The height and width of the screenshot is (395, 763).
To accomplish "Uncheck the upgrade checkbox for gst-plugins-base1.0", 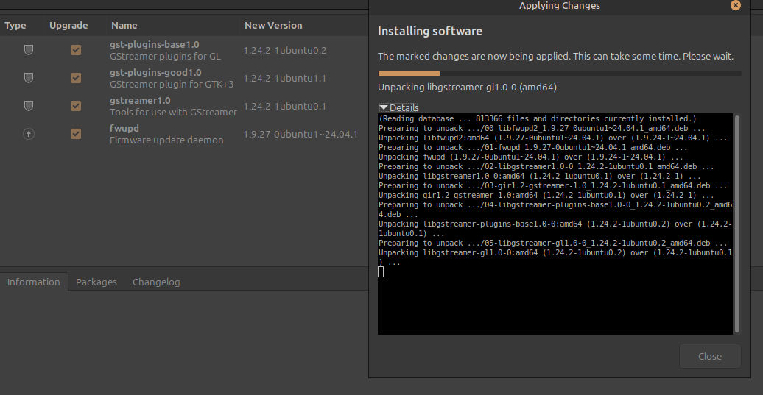I will coord(75,50).
